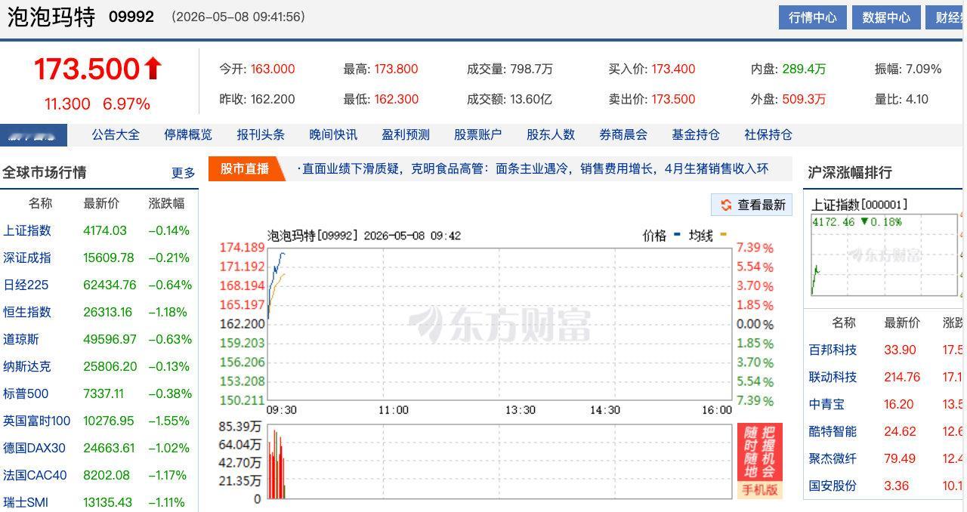
Task: Click the 内盘 289.4万 value
Action: (x=804, y=69)
